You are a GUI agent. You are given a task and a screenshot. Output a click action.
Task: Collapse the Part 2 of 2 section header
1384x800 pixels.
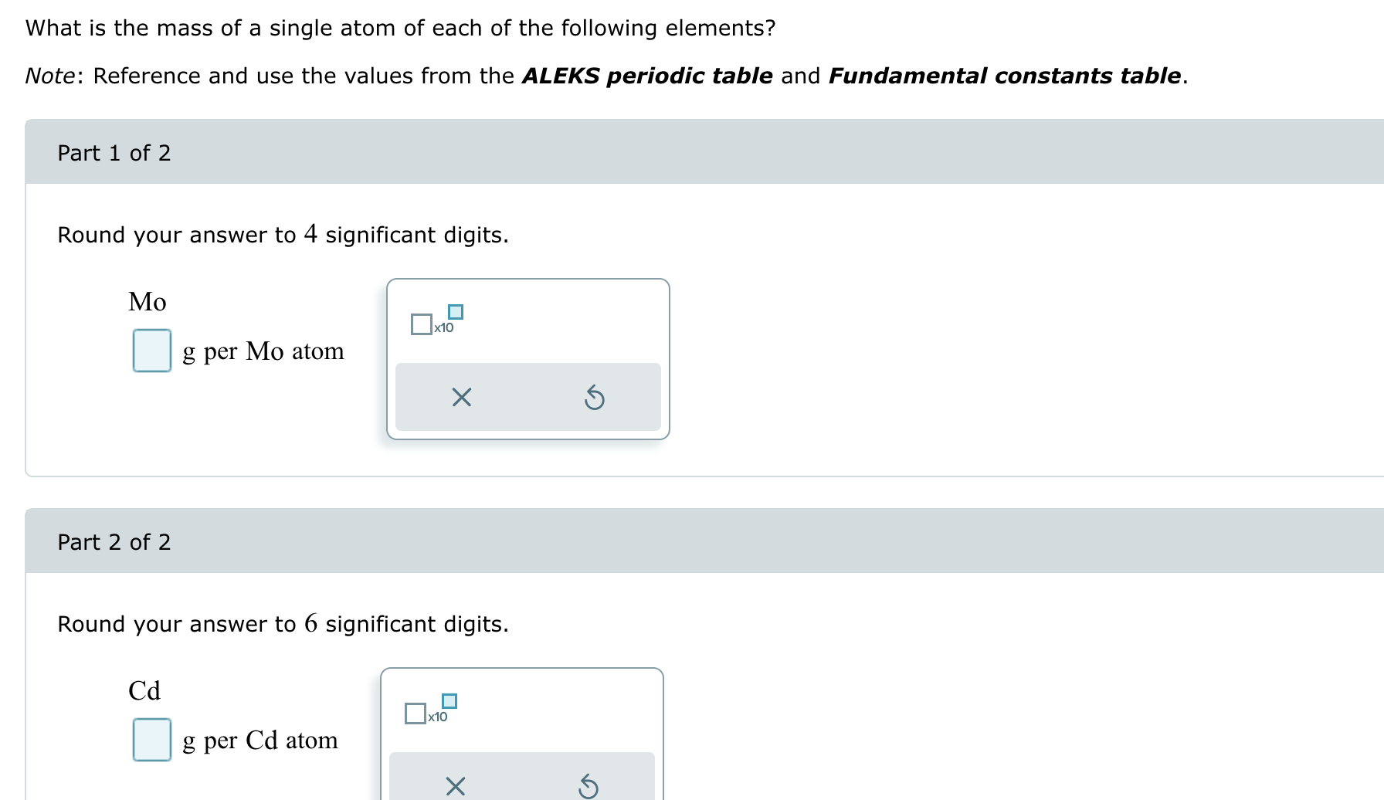click(x=114, y=541)
